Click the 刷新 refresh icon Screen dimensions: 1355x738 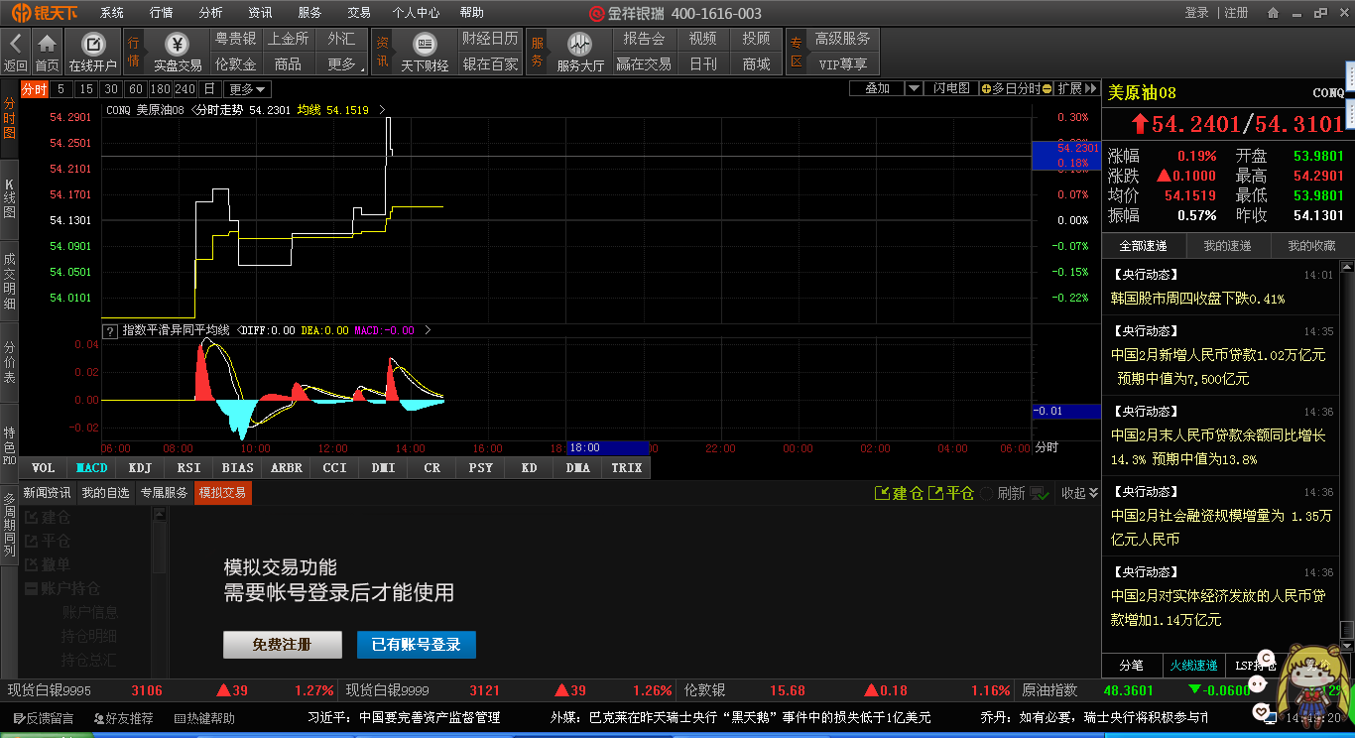coord(987,493)
